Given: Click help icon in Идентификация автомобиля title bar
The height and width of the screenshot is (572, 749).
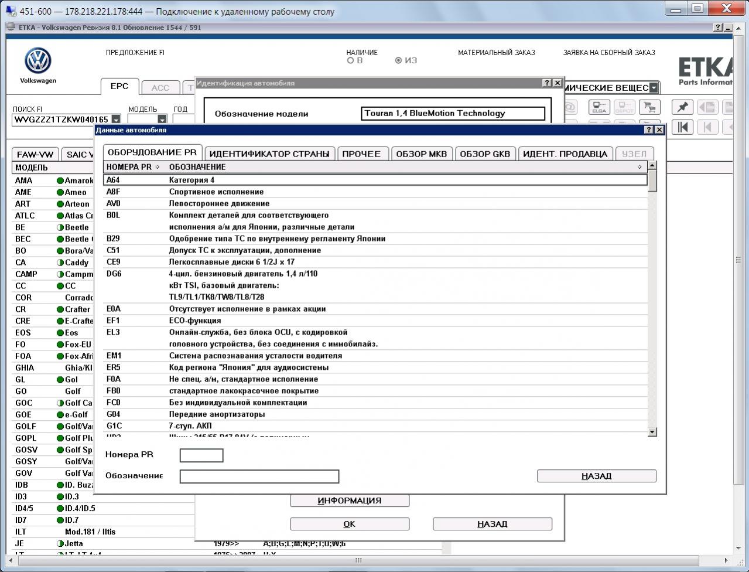Looking at the screenshot, I should [547, 83].
